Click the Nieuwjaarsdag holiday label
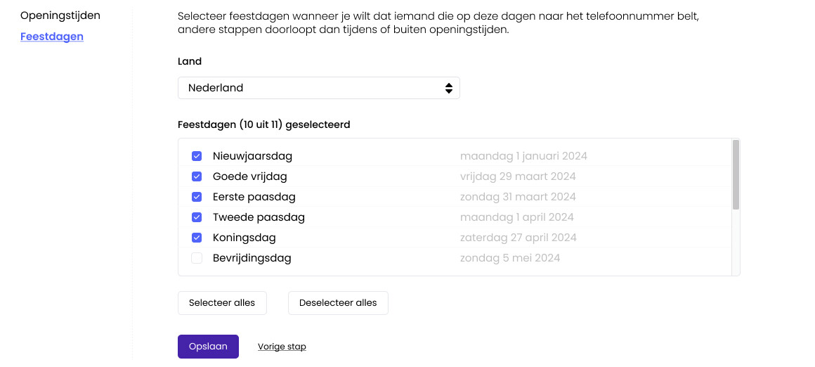 (252, 156)
